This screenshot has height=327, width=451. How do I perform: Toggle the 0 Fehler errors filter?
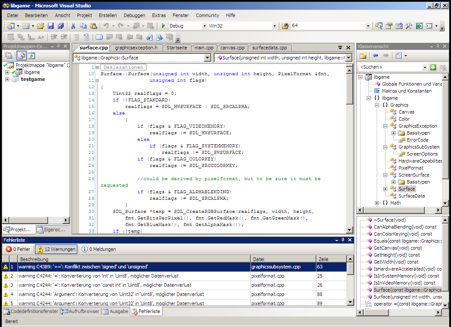coord(18,249)
